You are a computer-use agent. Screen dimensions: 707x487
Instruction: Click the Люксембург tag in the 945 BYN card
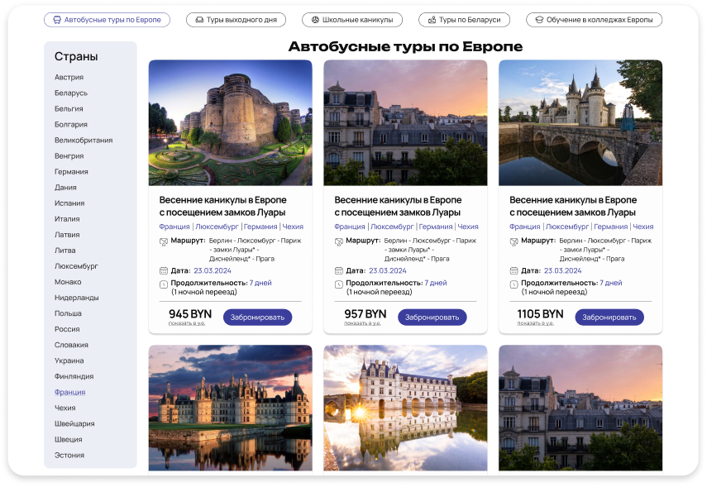point(217,227)
